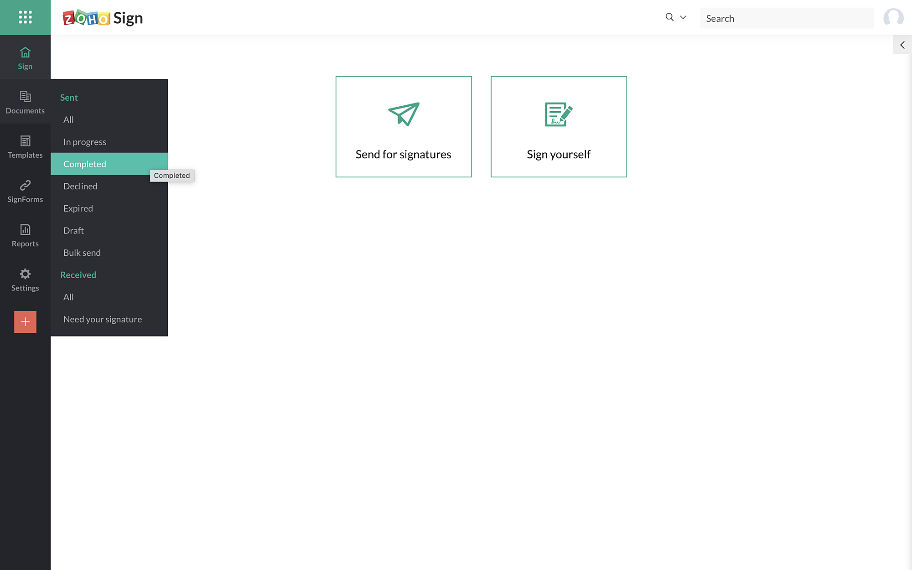Click the red plus create button

coord(25,322)
